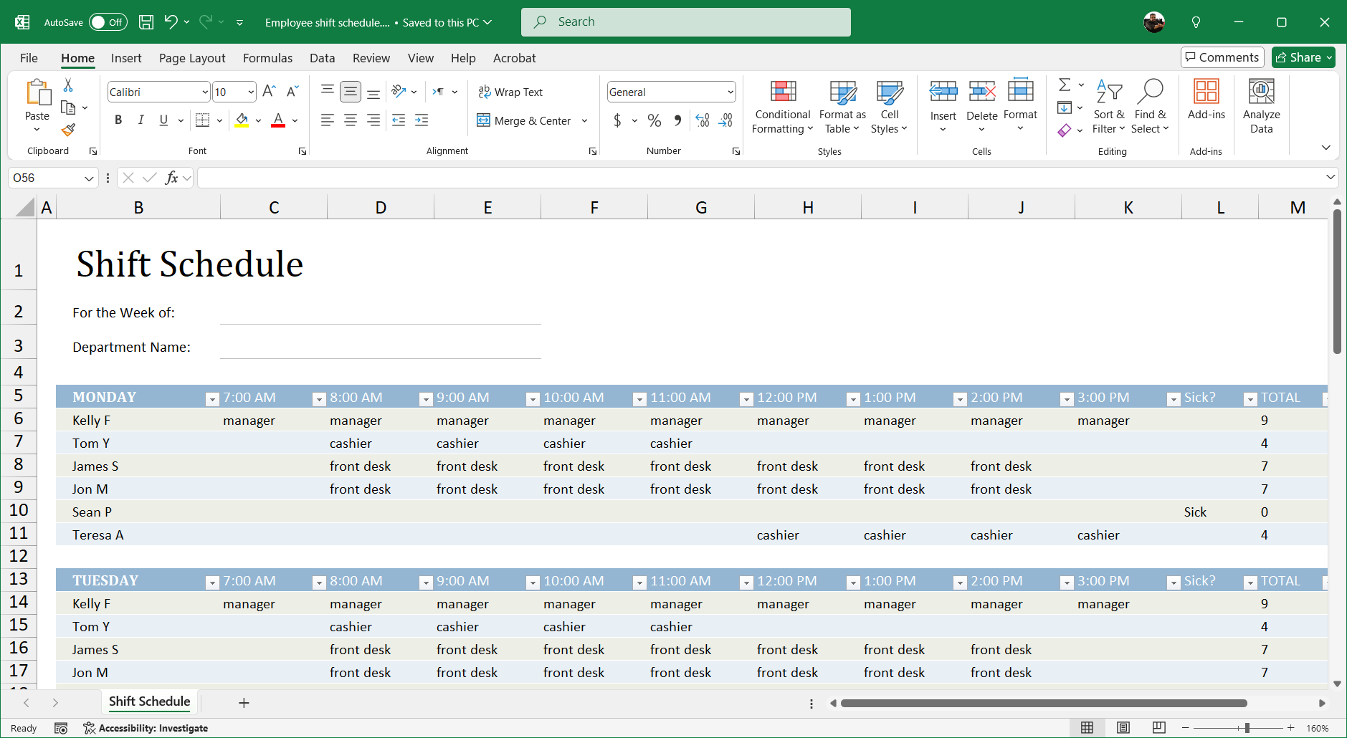This screenshot has width=1347, height=738.
Task: Open the MONDAY column filter dropdown
Action: pos(211,398)
